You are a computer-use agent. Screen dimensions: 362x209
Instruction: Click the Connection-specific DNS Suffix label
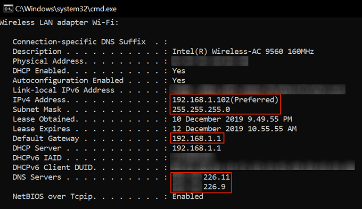[x=79, y=42]
